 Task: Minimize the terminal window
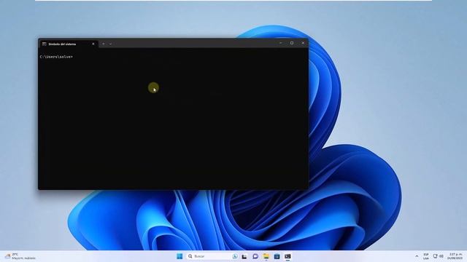coord(280,43)
